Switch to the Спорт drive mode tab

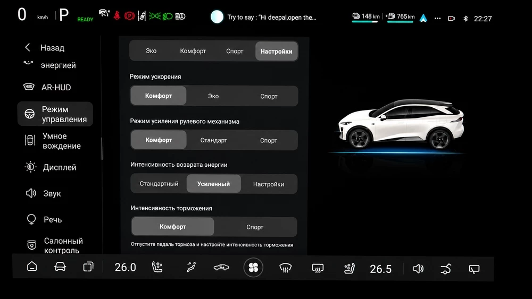point(235,51)
